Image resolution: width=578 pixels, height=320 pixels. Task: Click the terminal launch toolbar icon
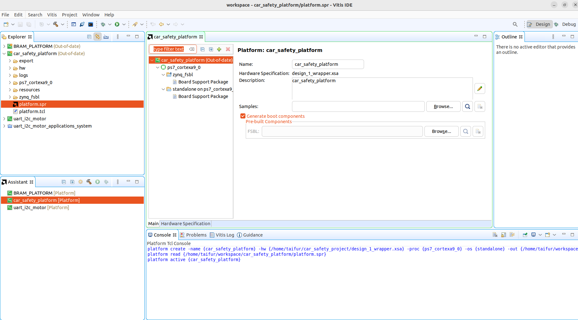(x=91, y=24)
